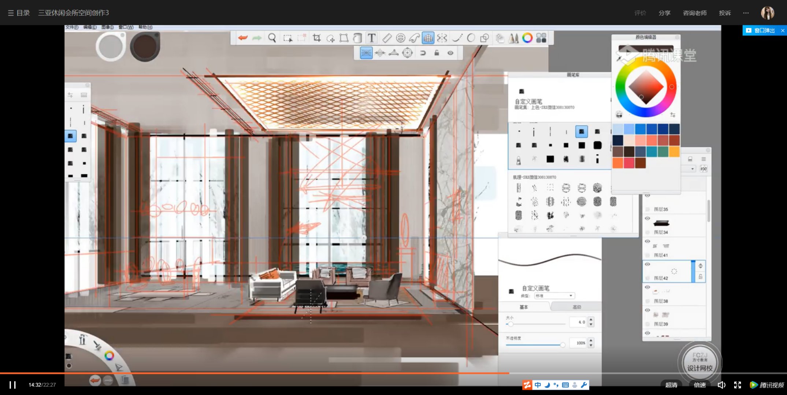Toggle the perspective guide lock

click(x=437, y=53)
